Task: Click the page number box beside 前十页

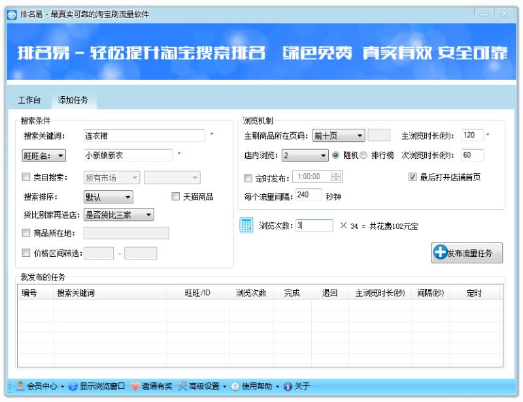Action: pos(379,135)
